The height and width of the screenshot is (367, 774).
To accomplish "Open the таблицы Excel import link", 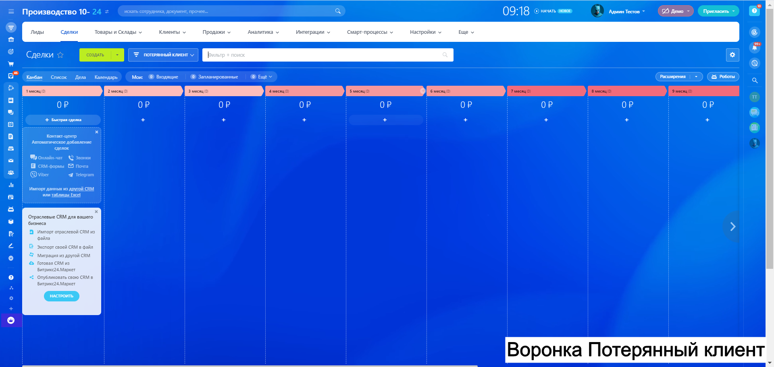I will [66, 195].
